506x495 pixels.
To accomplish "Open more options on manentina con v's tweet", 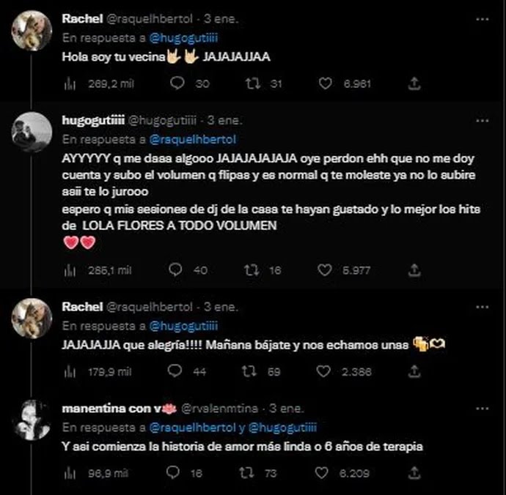I will (483, 409).
